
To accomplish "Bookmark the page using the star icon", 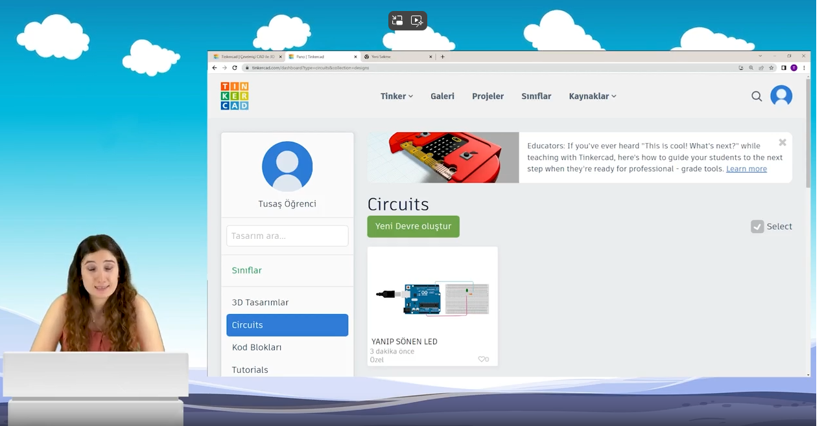I will 771,67.
